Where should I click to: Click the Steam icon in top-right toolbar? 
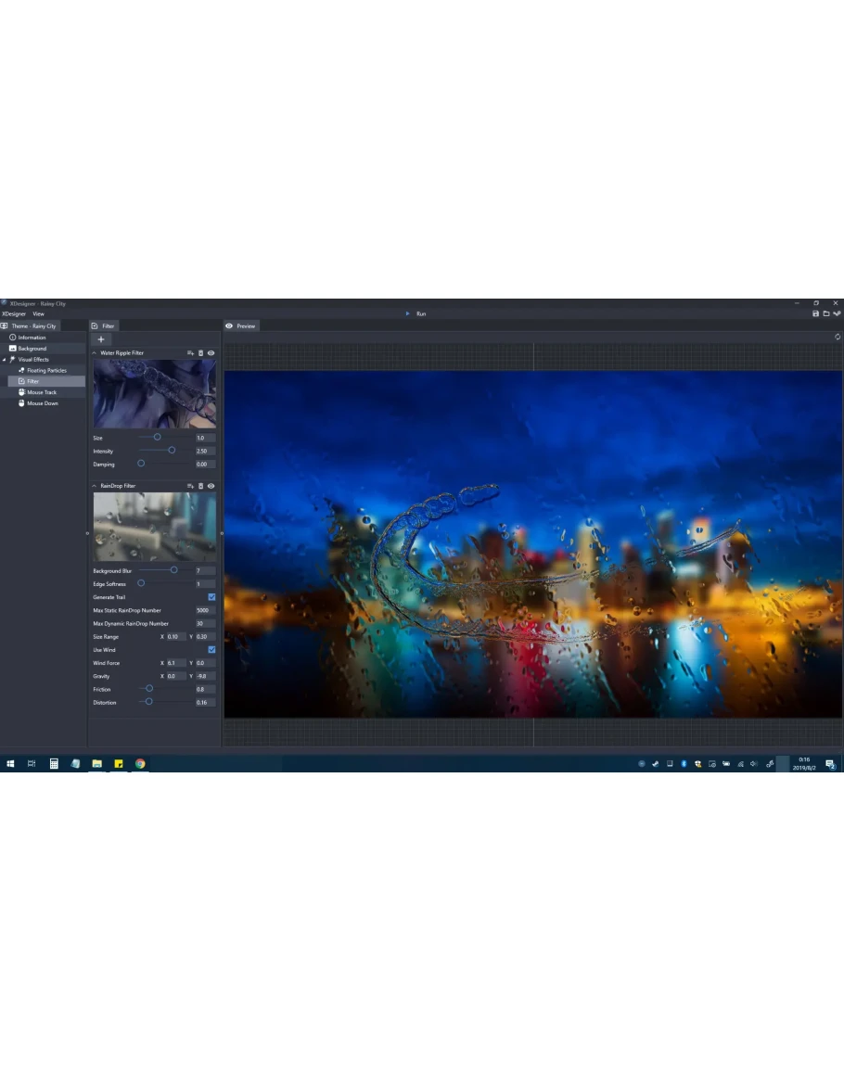coord(837,313)
